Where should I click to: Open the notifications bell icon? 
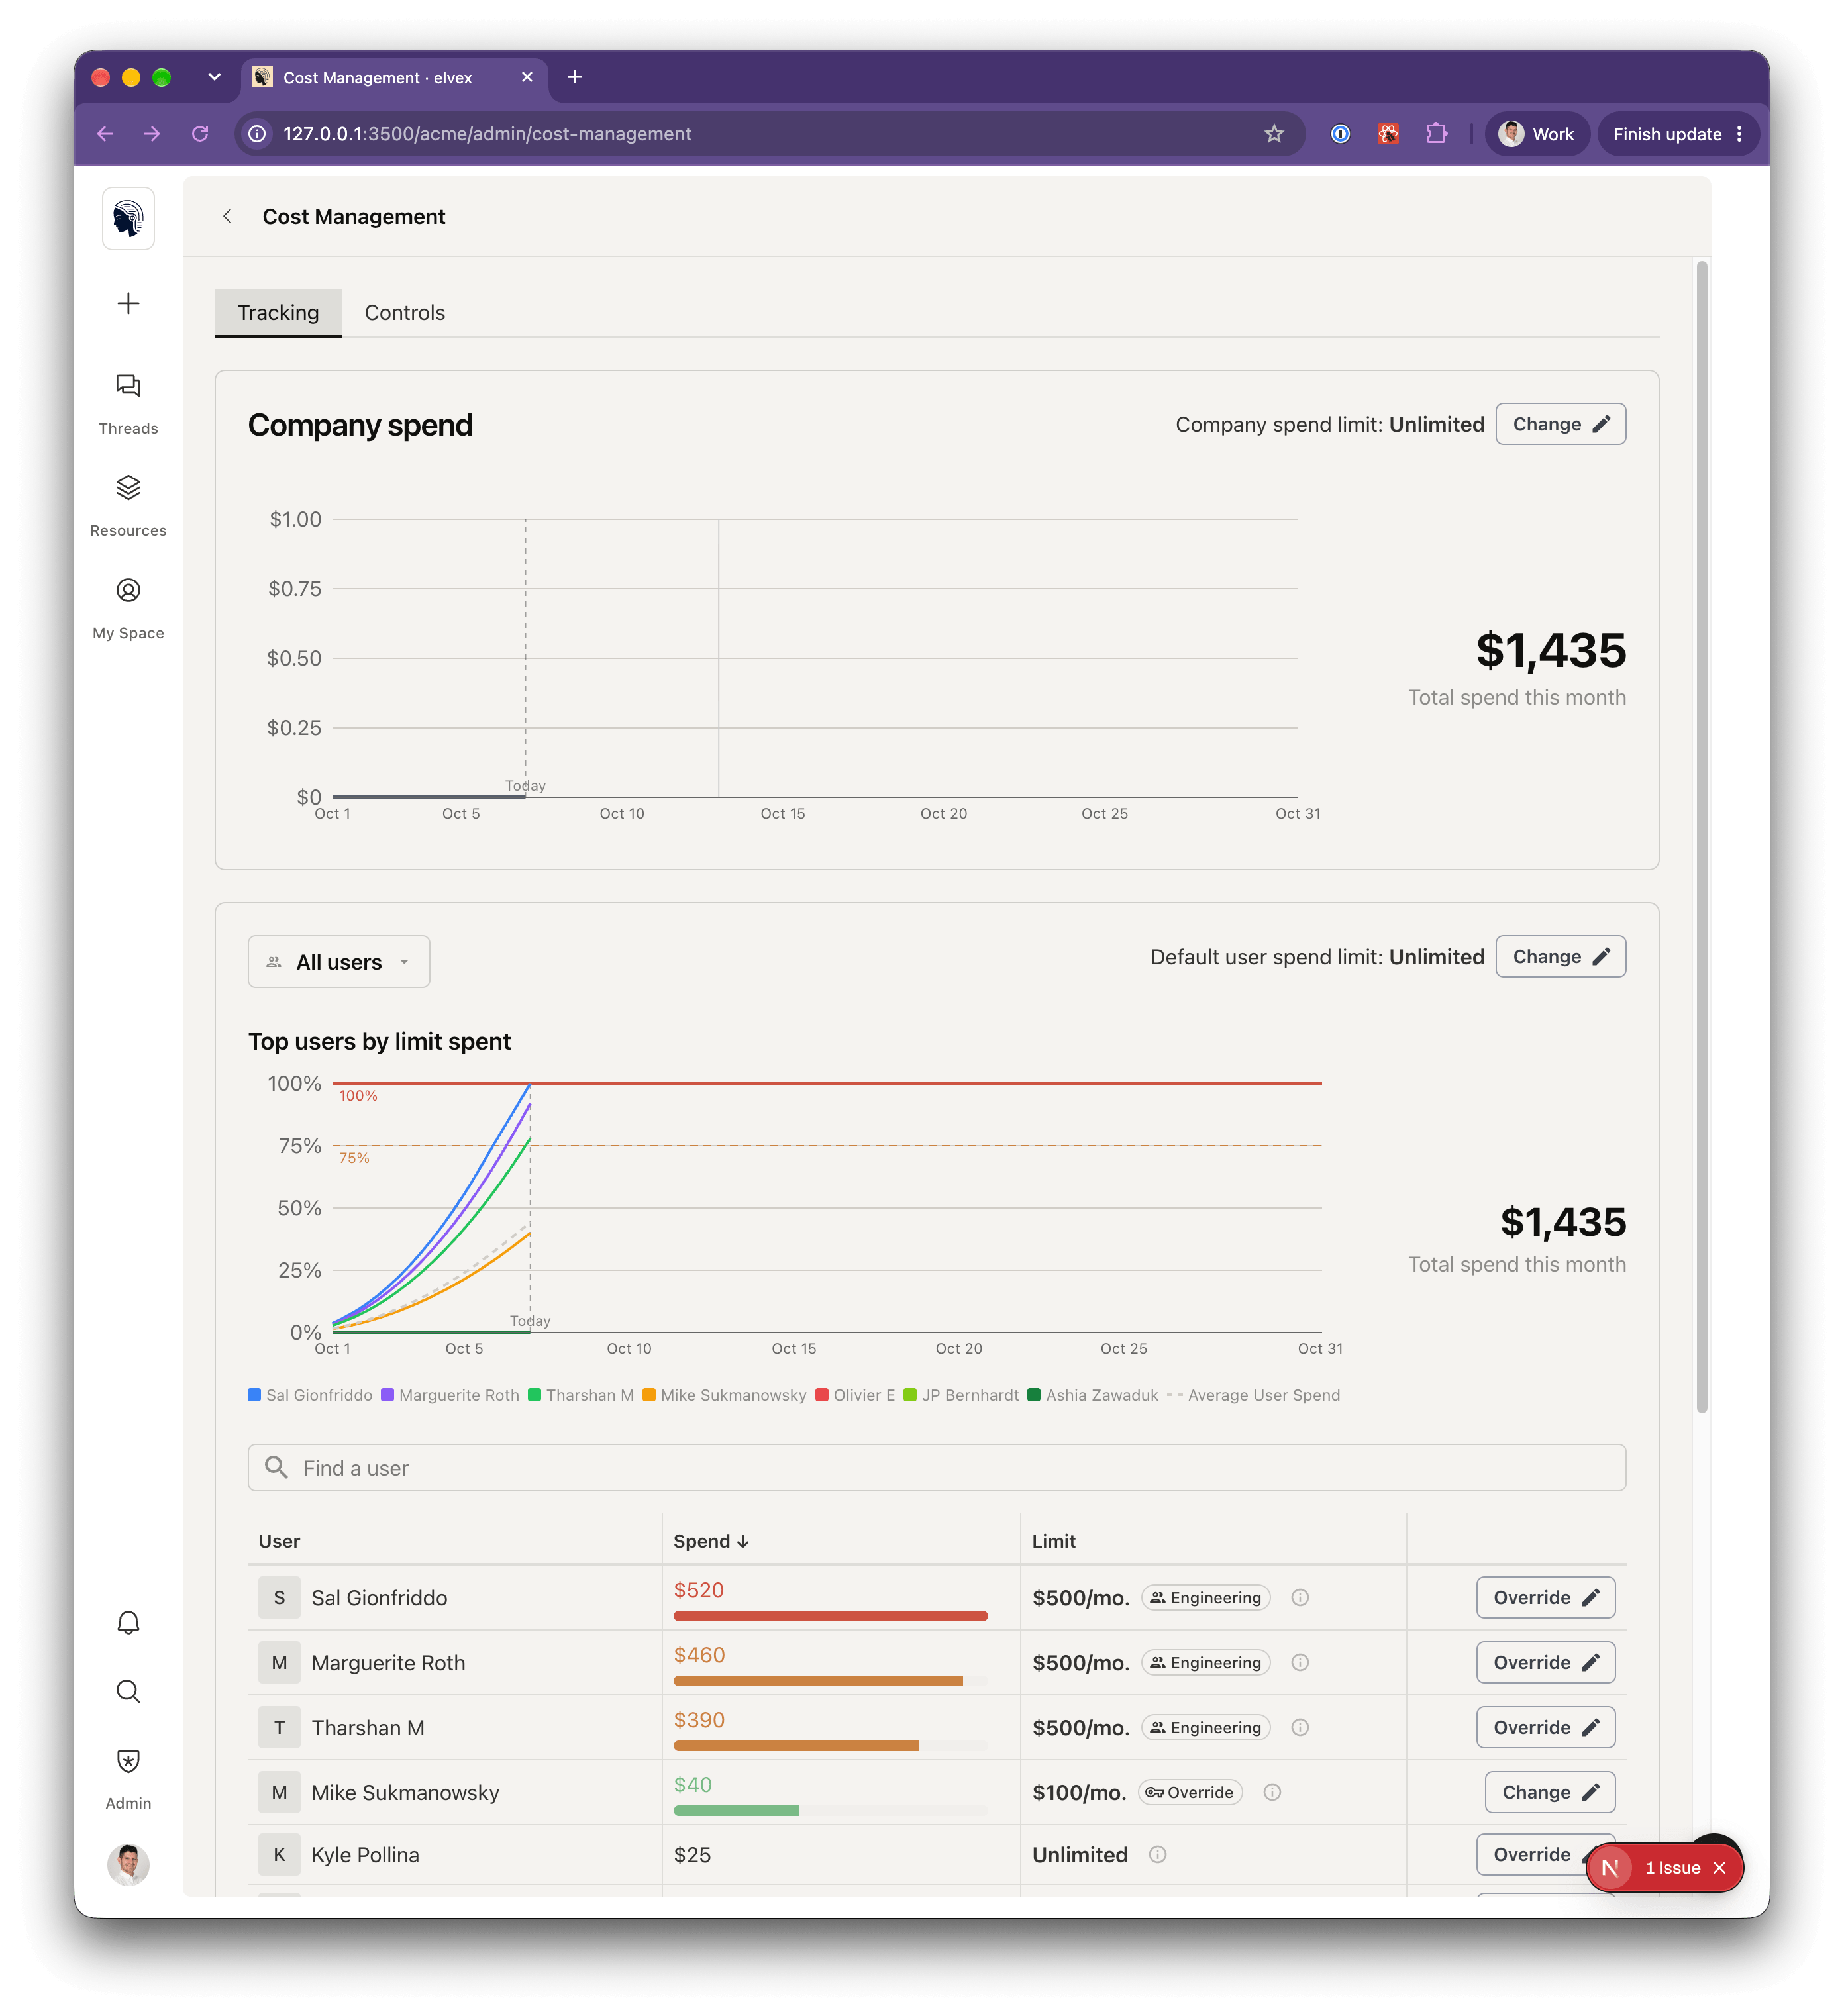(x=128, y=1622)
